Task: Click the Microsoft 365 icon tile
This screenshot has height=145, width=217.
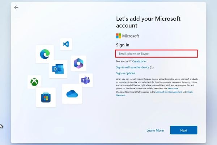Action: pos(78,63)
